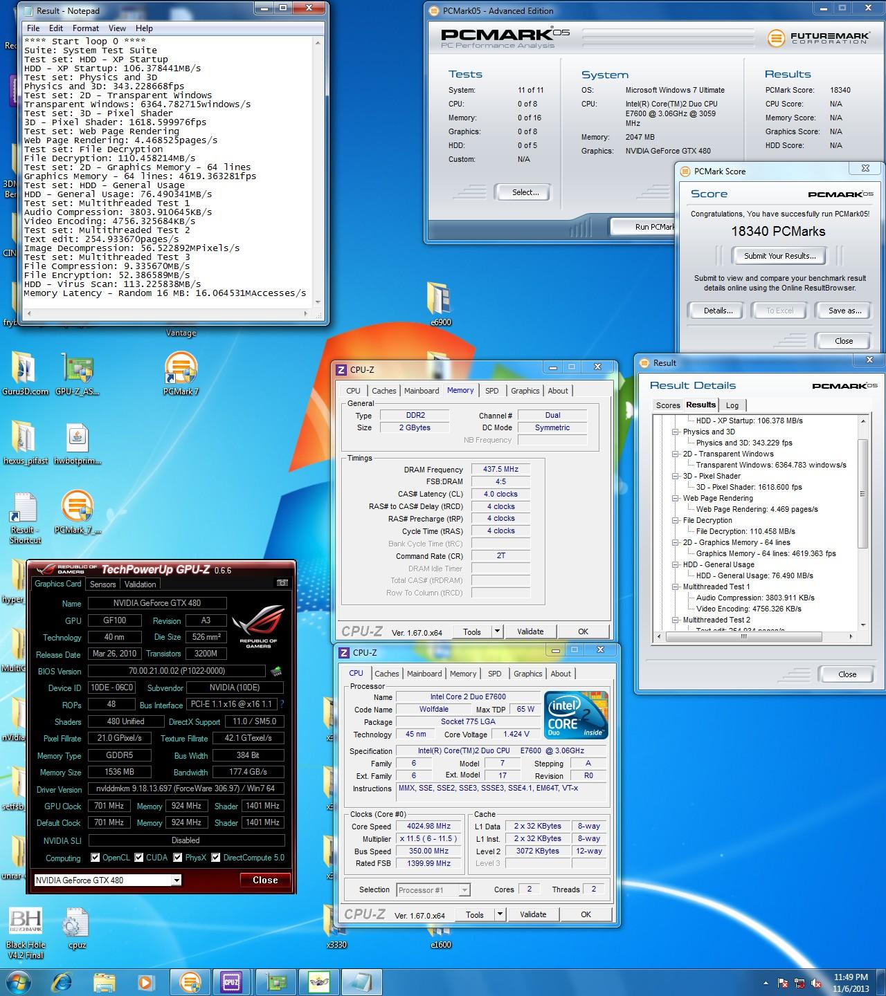Click the Details... button in PCMark Score
Screen dimensions: 886x996
pos(718,311)
